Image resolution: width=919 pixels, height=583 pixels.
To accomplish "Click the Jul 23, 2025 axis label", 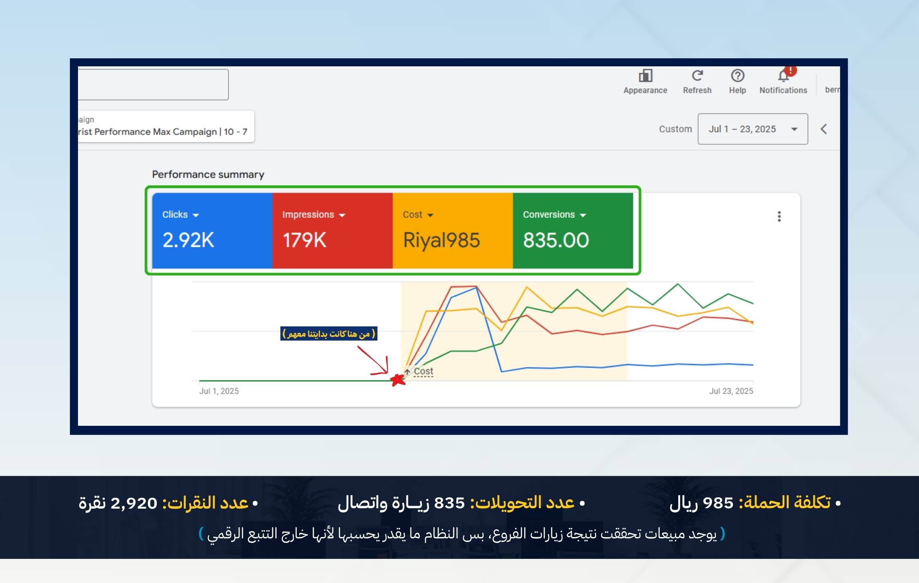I will click(731, 391).
